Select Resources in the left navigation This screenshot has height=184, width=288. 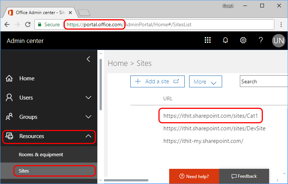coord(49,136)
